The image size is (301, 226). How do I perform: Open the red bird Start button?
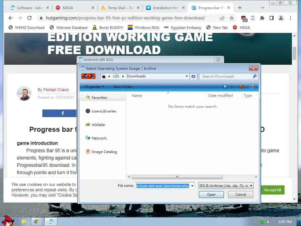pyautogui.click(x=7, y=221)
